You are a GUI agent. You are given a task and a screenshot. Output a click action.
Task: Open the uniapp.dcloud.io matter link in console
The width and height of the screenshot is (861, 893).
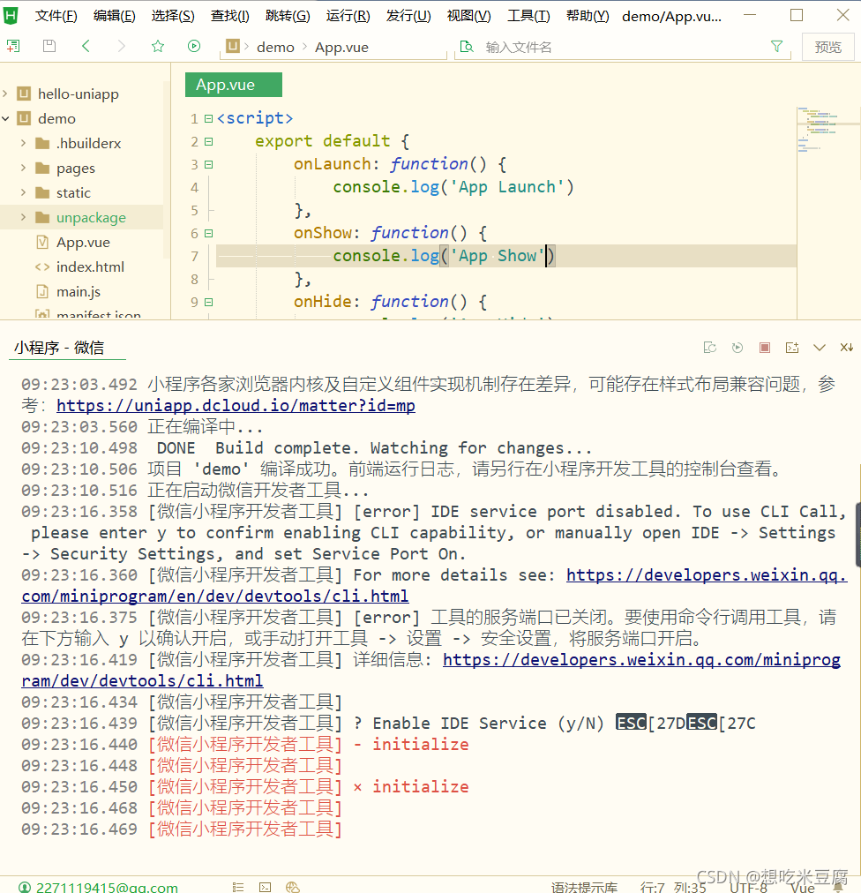(x=236, y=404)
